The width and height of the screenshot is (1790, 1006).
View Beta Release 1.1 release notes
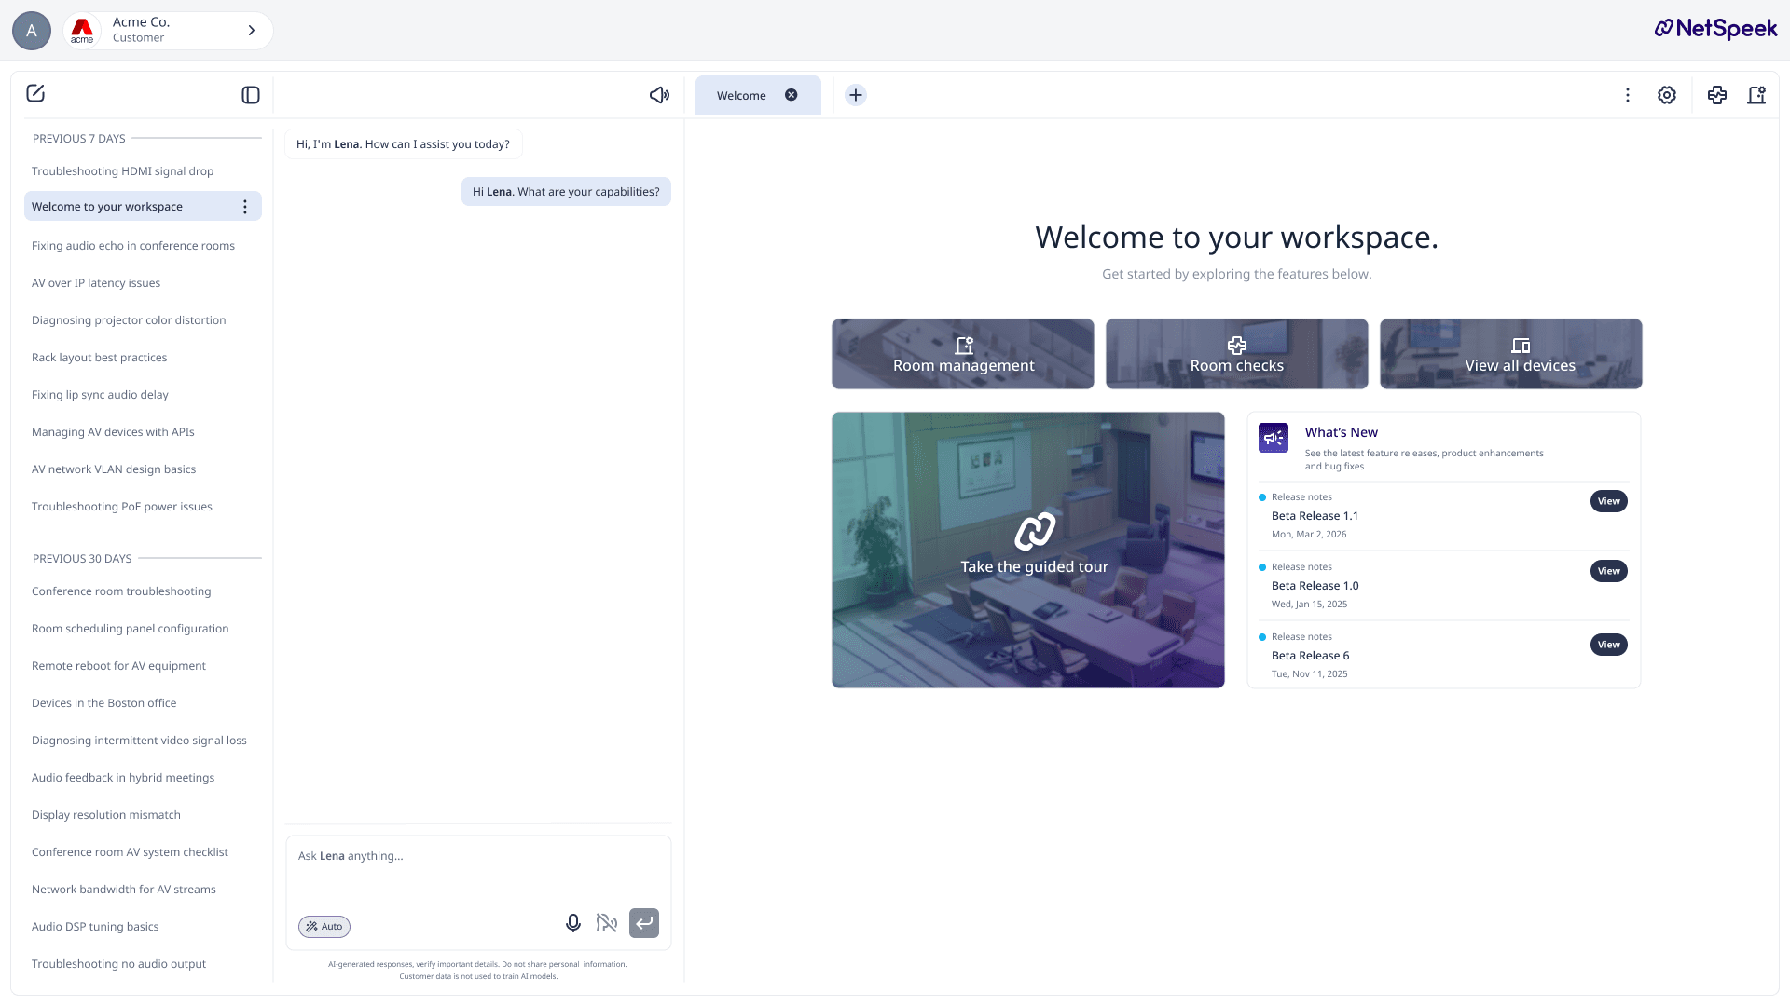(x=1608, y=501)
